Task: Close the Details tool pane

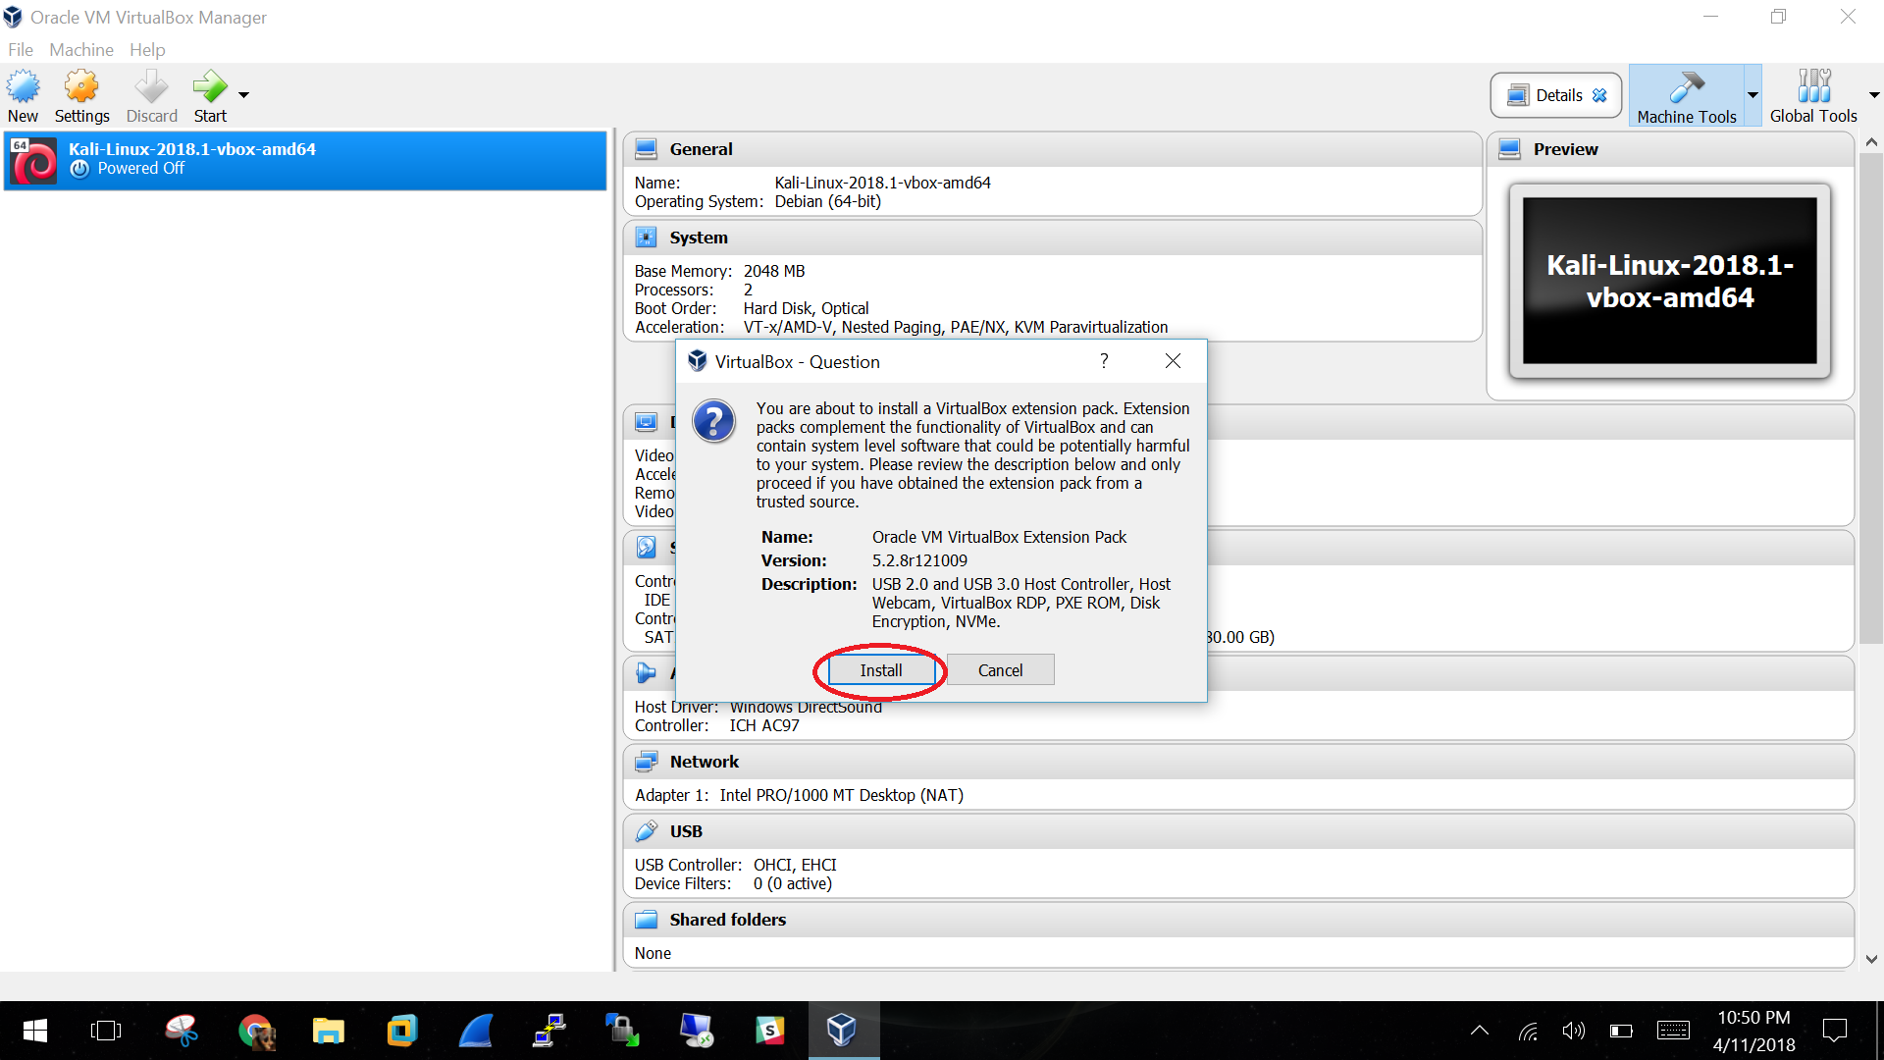Action: click(x=1599, y=95)
